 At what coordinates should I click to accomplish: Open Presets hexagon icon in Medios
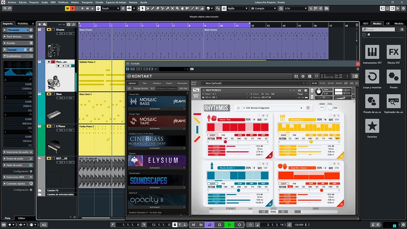point(393,77)
